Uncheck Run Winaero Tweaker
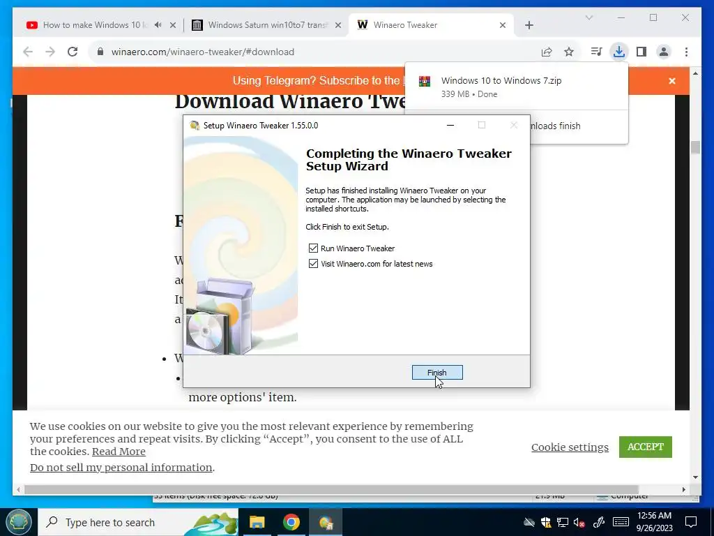This screenshot has height=536, width=714. [313, 248]
